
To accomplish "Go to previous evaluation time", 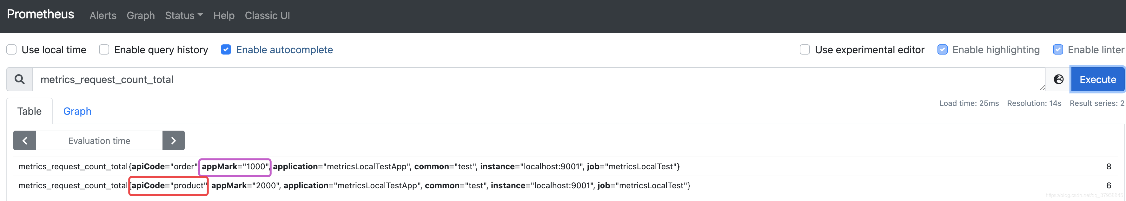I will tap(25, 141).
